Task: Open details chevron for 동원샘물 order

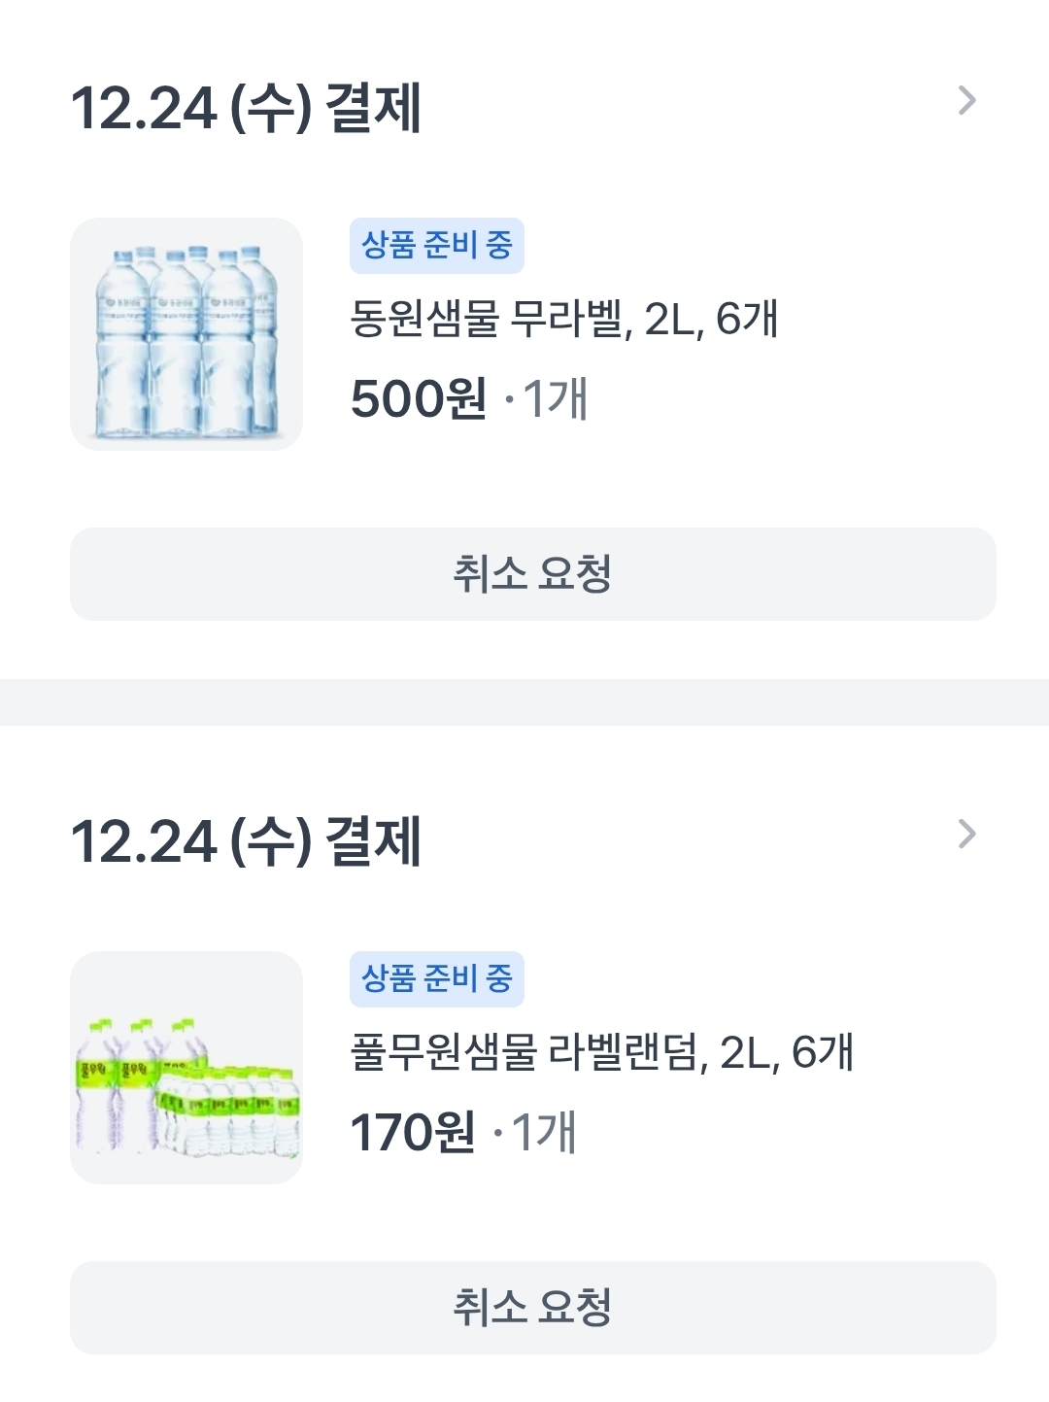Action: click(966, 100)
